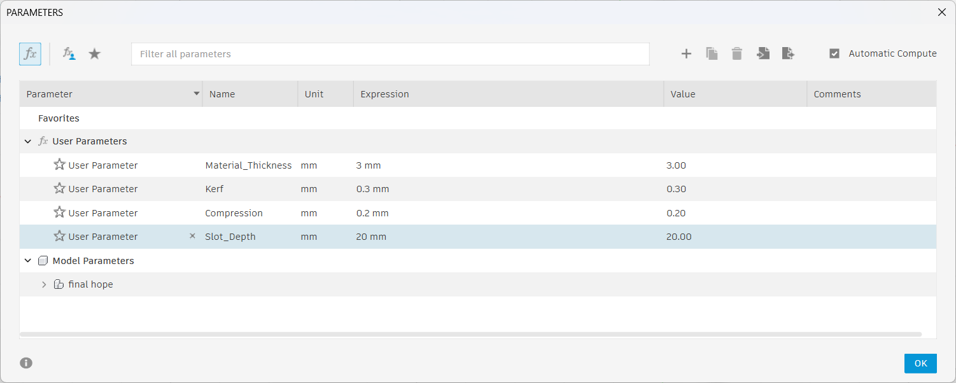Expand the final hope component

coord(44,284)
